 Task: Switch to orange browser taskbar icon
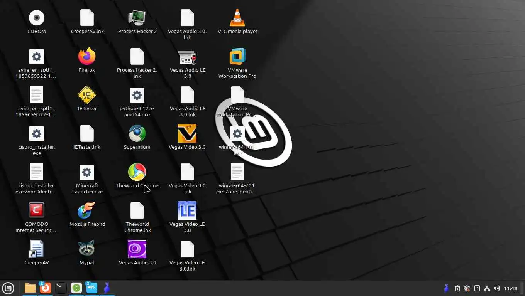point(46,288)
